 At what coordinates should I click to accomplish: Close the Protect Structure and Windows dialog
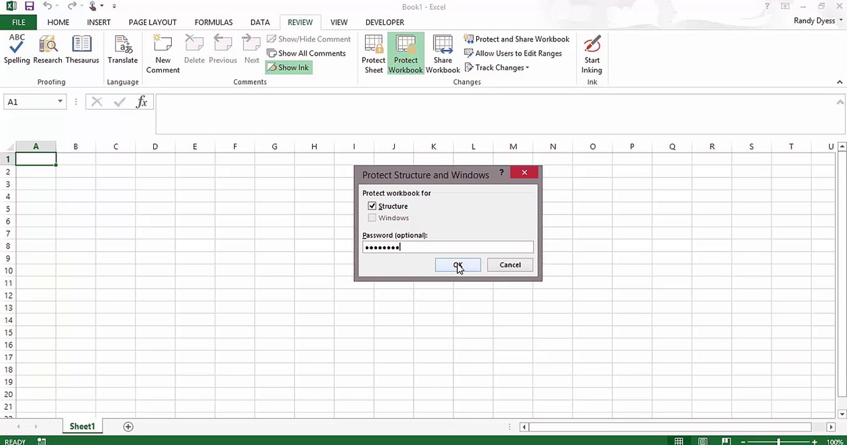coord(525,172)
